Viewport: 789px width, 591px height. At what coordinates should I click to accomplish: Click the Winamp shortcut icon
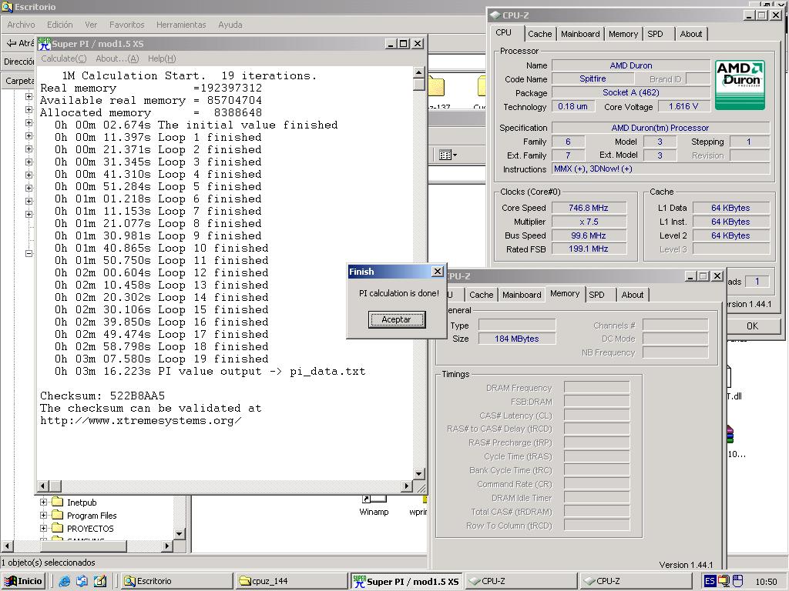[374, 499]
